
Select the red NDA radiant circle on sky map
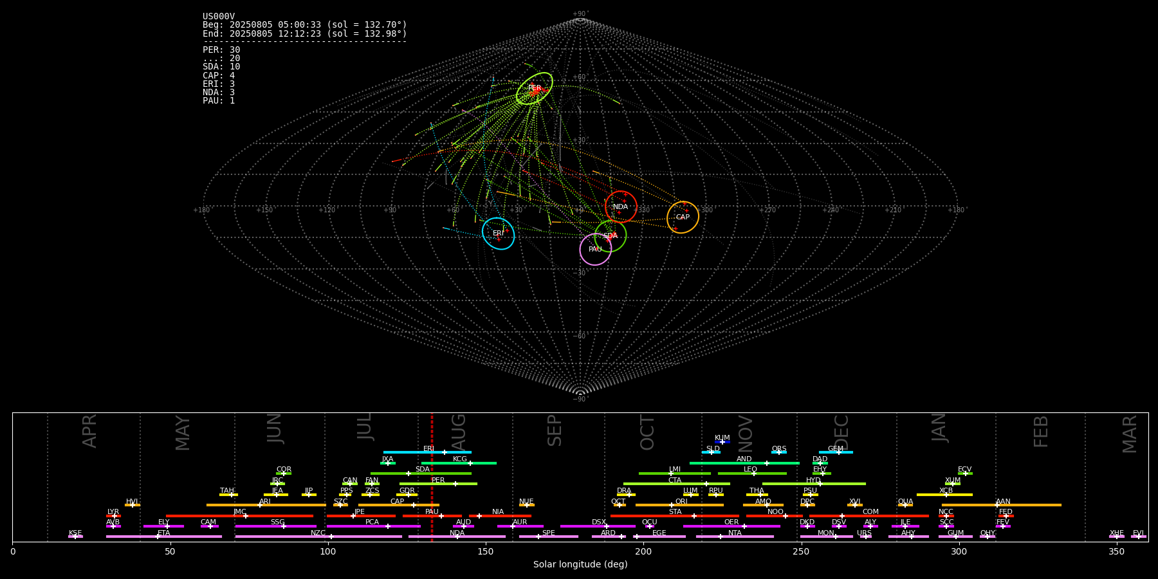[621, 207]
